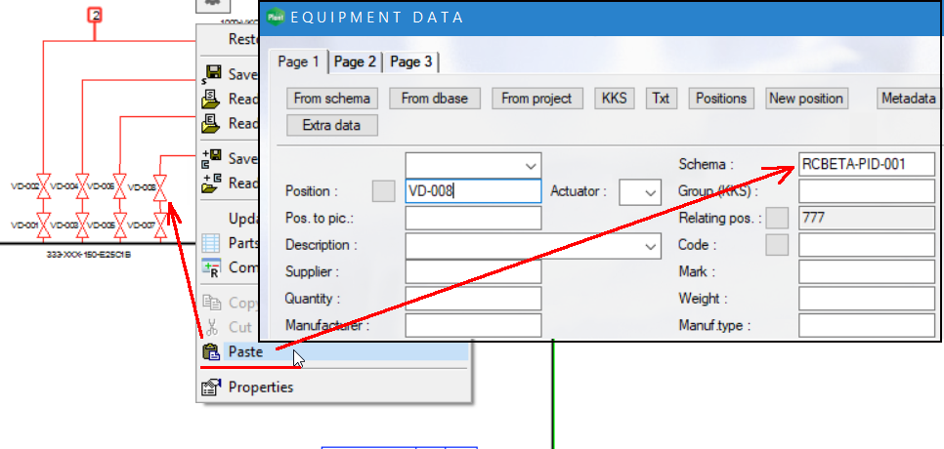Select valve symbol VD-007 in the diagram
Image resolution: width=944 pixels, height=449 pixels.
pos(160,226)
